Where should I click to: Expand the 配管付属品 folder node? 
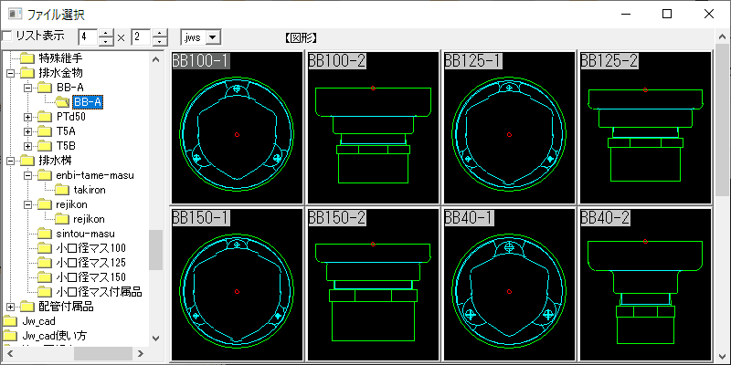10,307
